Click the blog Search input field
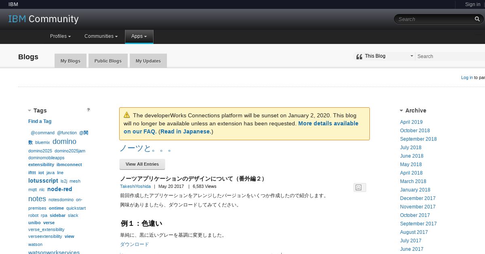485x254 pixels. point(450,56)
